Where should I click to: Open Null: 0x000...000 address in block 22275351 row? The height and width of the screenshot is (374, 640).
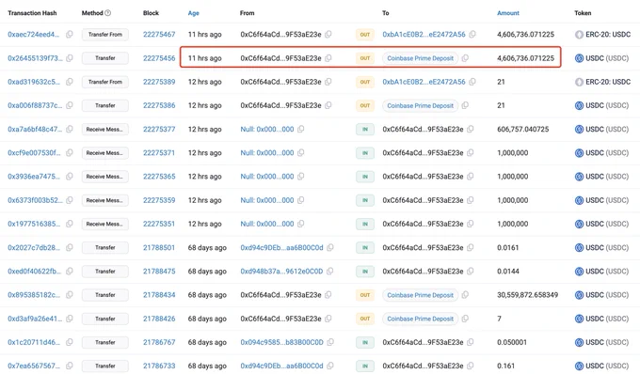[x=267, y=224]
